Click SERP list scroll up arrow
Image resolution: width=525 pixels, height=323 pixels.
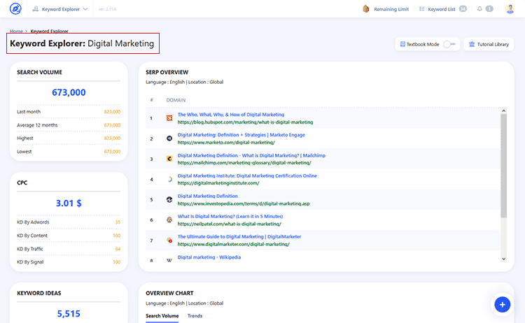click(x=503, y=110)
